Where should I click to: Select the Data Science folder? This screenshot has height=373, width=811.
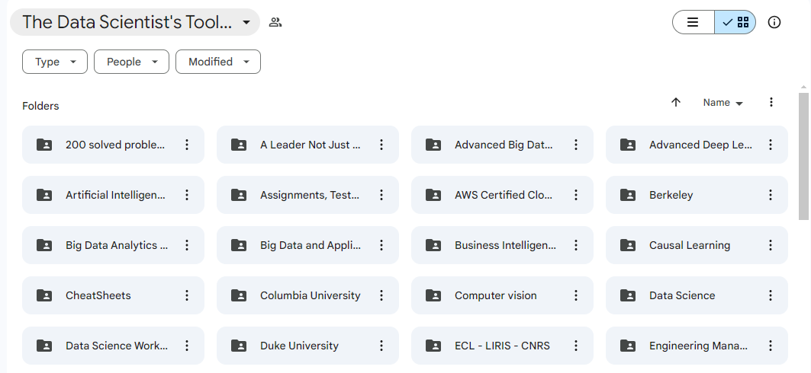(x=697, y=295)
